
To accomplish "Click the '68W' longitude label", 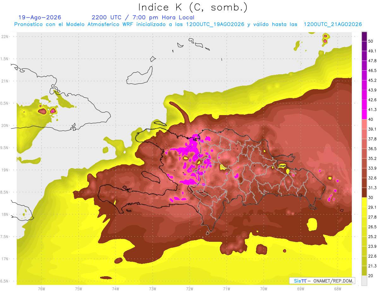I will 337,289.
